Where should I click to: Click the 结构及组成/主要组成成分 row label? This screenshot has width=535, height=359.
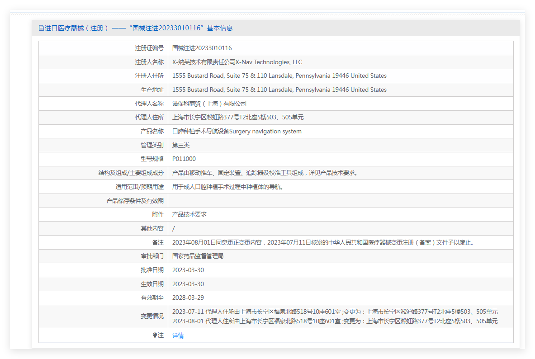tap(131, 173)
